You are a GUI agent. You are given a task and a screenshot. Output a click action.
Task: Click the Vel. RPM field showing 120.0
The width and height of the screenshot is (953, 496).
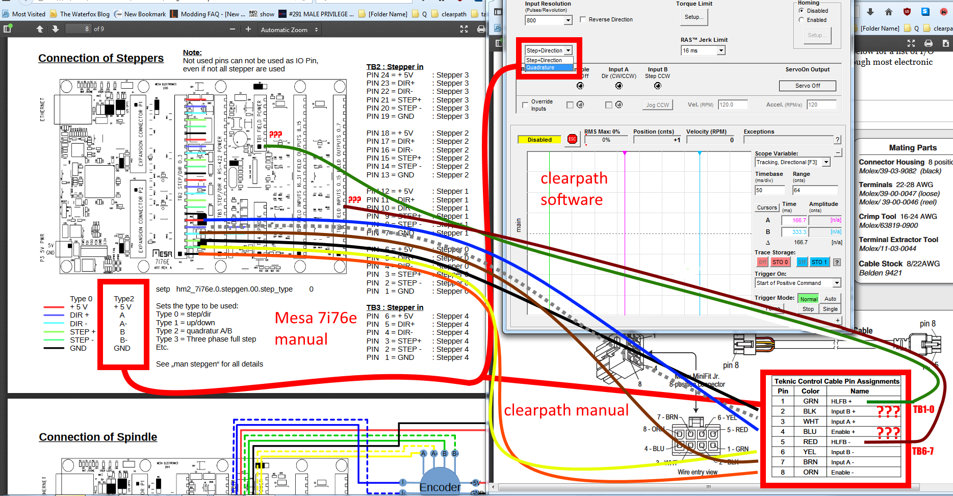click(733, 105)
